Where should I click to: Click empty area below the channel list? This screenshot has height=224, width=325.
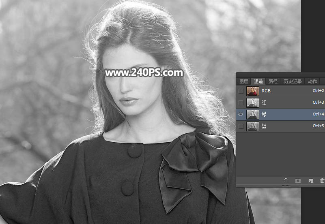point(280,154)
